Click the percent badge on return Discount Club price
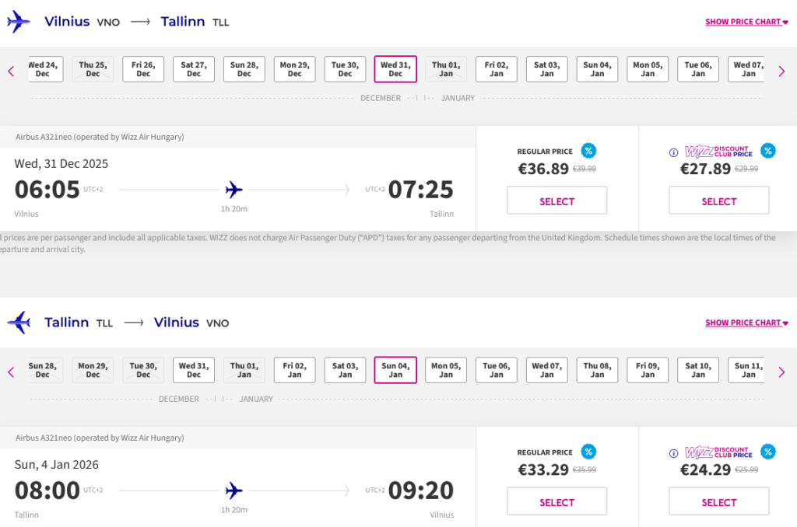The width and height of the screenshot is (797, 527). 768,452
